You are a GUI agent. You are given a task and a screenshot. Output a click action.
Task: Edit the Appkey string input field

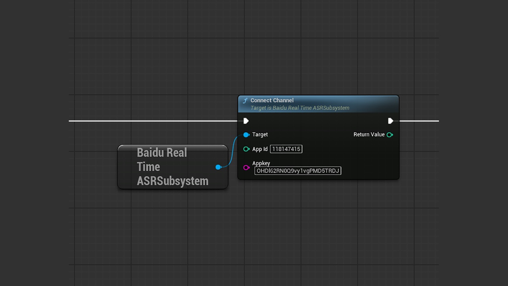tap(298, 171)
